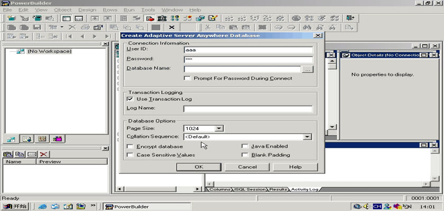This screenshot has width=444, height=211.
Task: Click the Preview column header
Action: 72,161
